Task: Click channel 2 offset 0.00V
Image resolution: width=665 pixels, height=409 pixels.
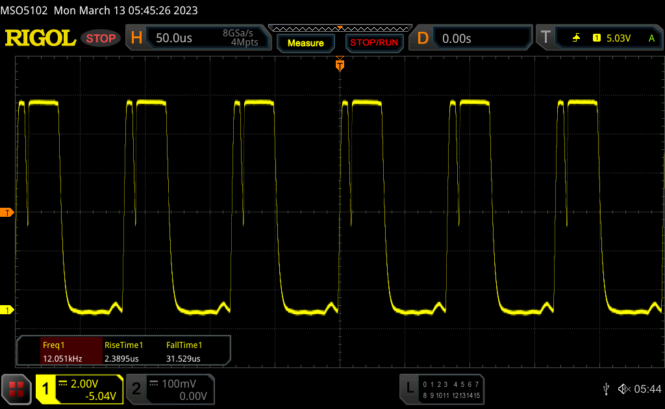Action: click(193, 396)
